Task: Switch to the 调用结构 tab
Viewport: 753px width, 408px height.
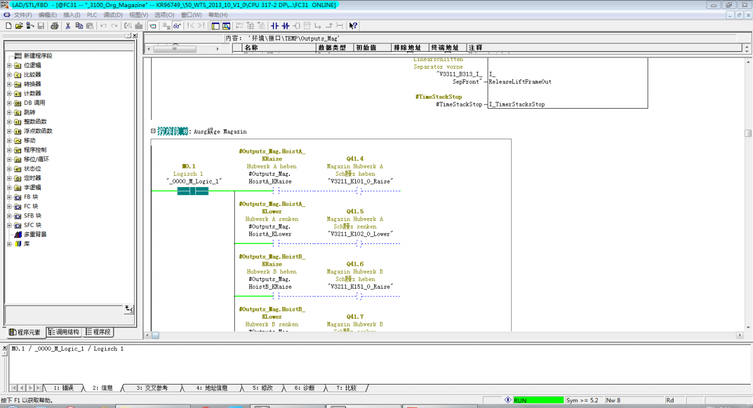Action: pos(64,332)
